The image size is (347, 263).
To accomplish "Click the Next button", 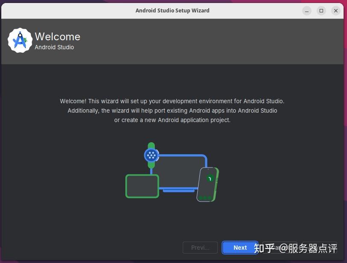I will point(240,248).
